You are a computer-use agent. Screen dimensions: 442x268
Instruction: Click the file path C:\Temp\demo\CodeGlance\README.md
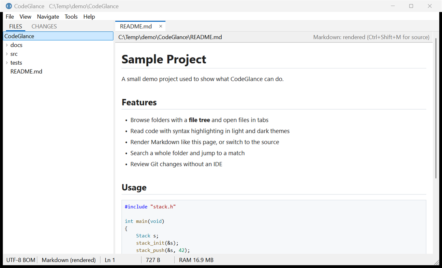click(x=170, y=37)
